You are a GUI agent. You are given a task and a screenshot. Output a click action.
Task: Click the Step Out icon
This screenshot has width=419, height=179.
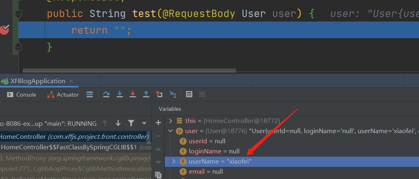click(146, 95)
